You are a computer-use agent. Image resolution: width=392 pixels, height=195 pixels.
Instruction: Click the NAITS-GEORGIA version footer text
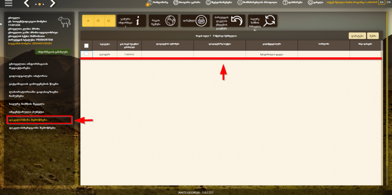tap(196, 193)
